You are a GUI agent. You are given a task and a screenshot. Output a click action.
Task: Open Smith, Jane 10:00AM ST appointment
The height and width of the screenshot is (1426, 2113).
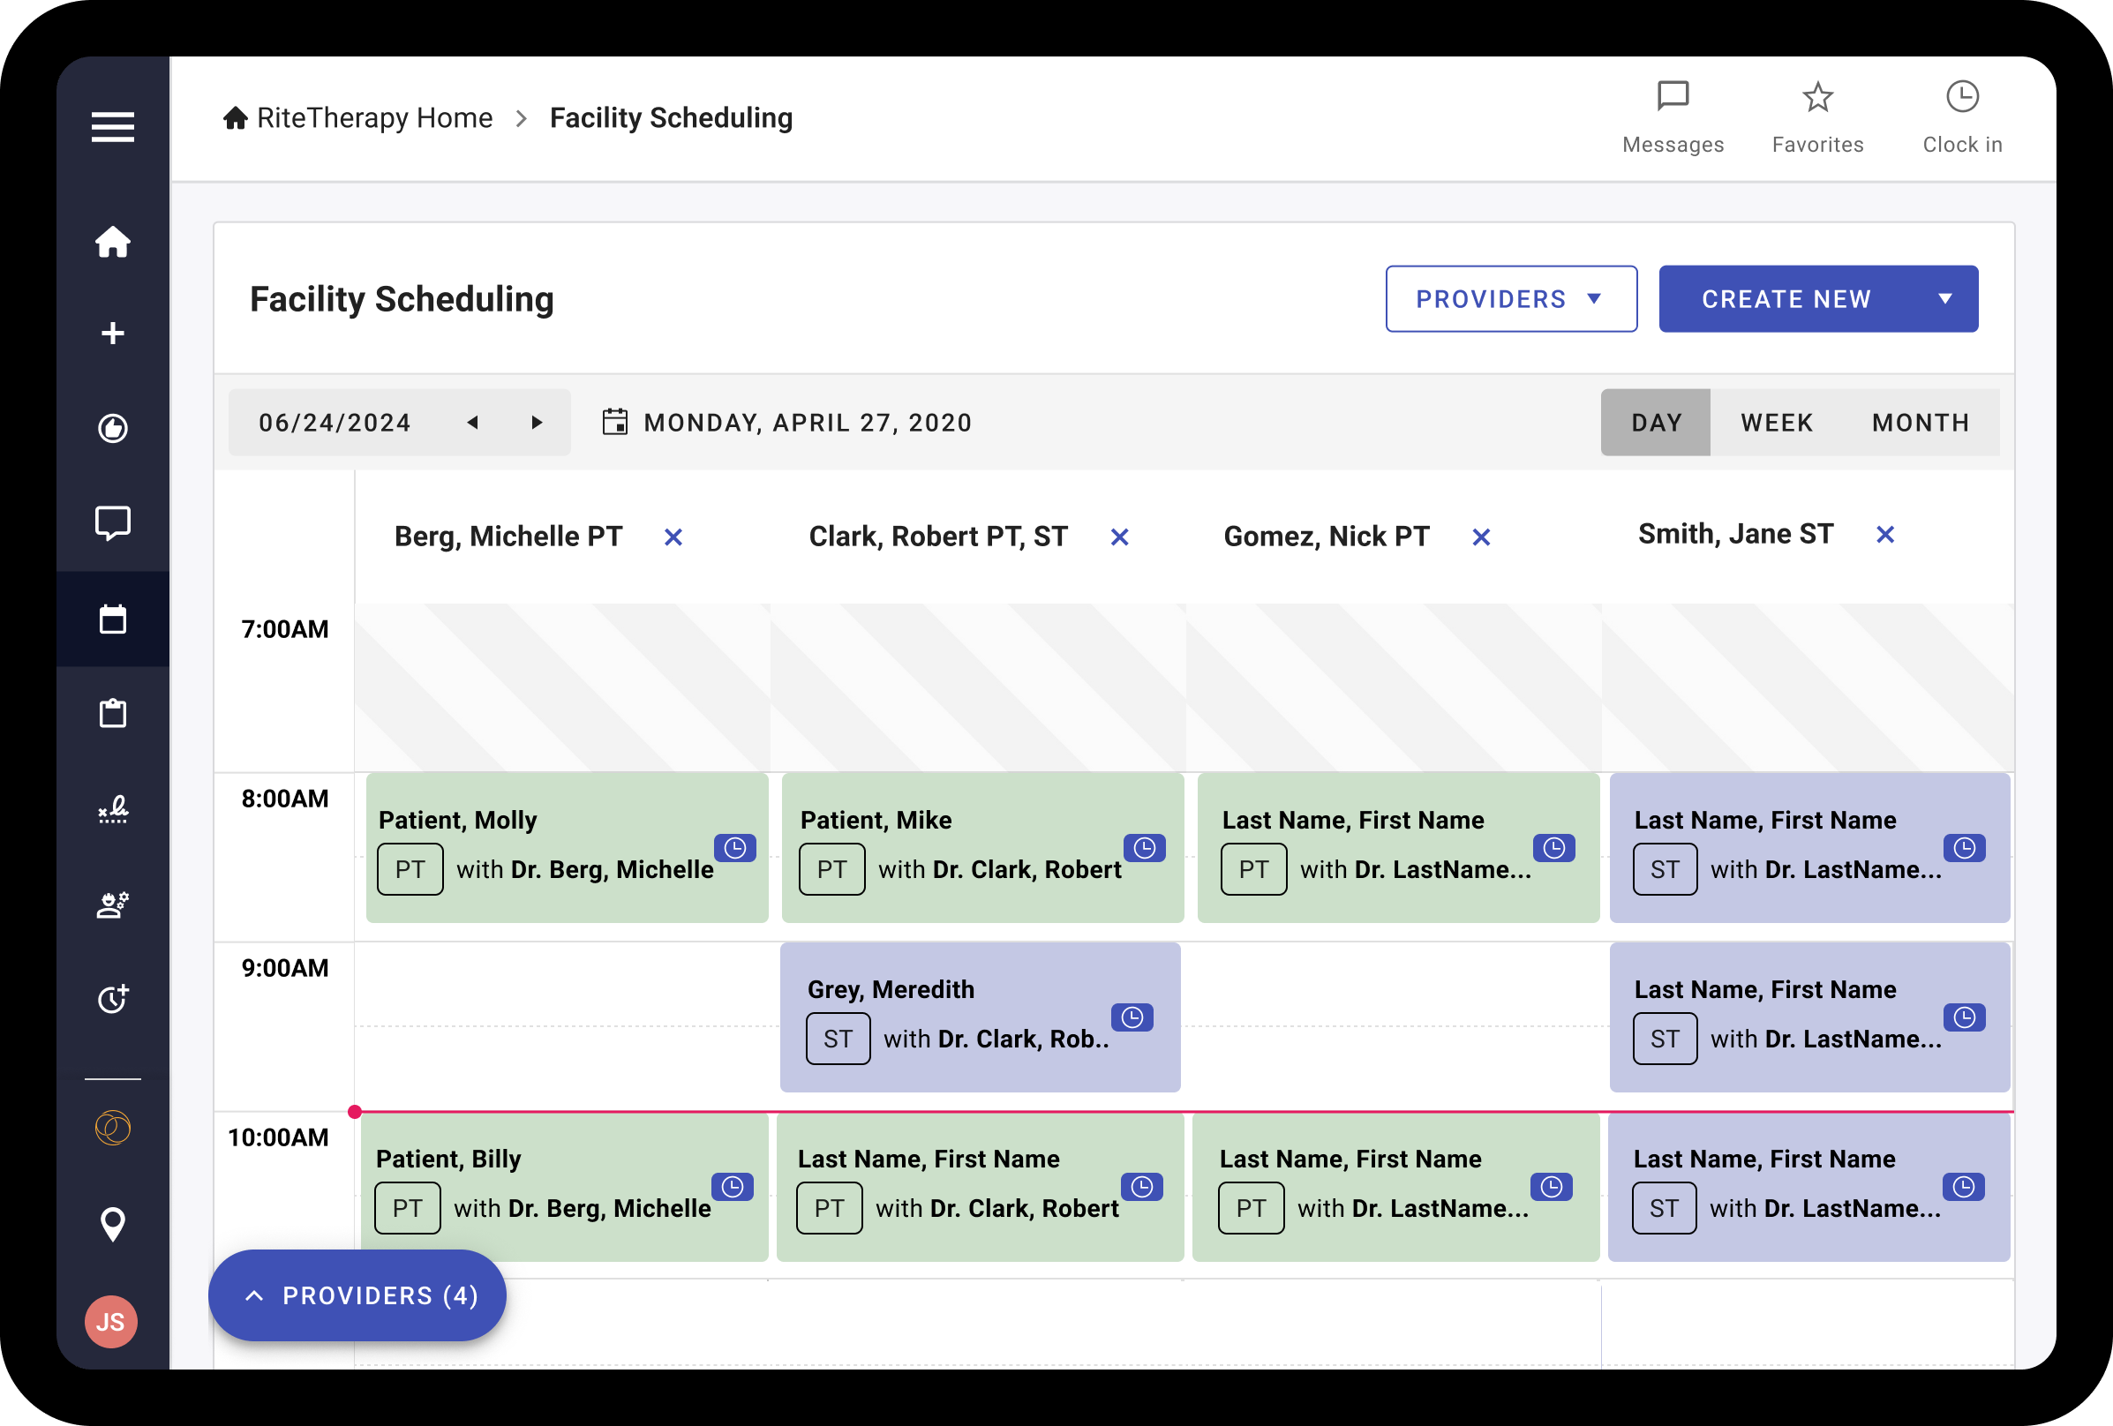pos(1808,1187)
